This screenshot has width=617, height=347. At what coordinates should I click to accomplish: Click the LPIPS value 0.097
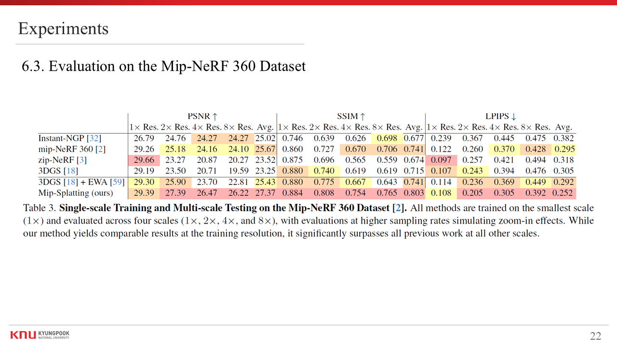point(441,160)
